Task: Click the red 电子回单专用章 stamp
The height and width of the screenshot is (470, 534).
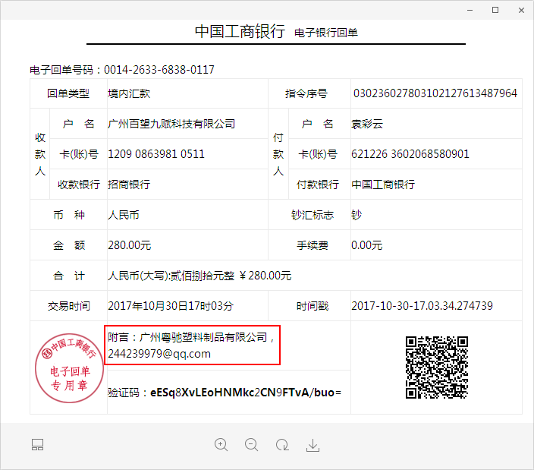Action: 70,367
